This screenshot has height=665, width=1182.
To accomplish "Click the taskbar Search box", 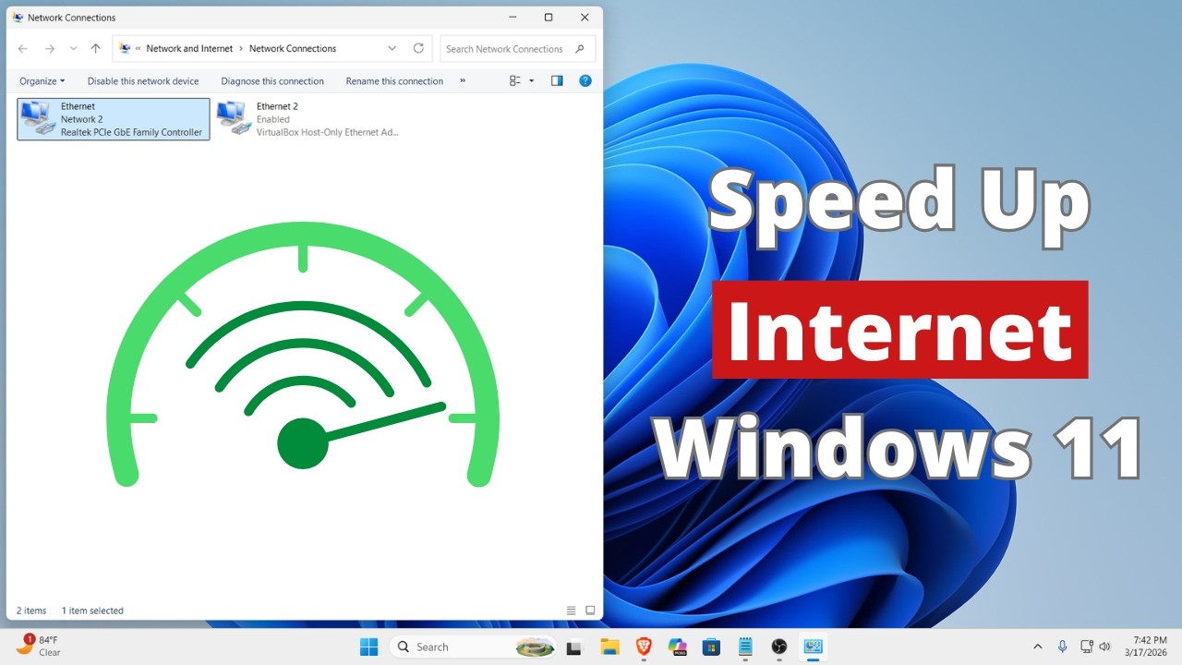I will pyautogui.click(x=474, y=647).
